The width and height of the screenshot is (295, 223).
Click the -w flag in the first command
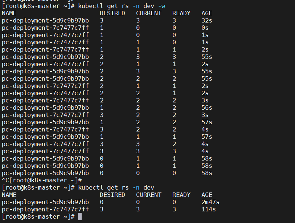[161, 6]
